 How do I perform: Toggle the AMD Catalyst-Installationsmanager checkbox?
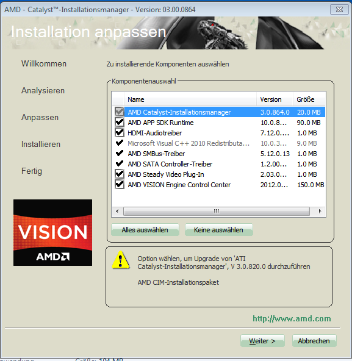tap(120, 112)
